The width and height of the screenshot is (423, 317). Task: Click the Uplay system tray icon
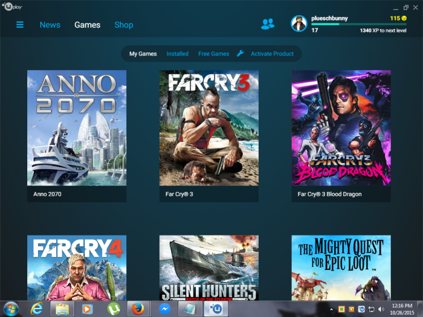click(x=361, y=309)
